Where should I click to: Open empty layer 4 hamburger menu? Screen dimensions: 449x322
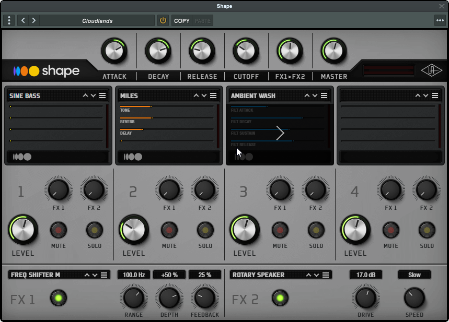435,96
